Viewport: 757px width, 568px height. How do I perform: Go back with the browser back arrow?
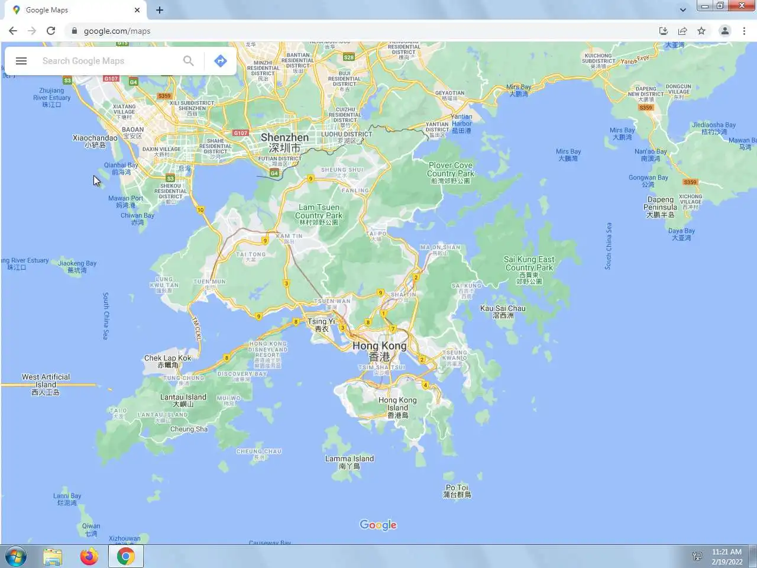tap(13, 31)
